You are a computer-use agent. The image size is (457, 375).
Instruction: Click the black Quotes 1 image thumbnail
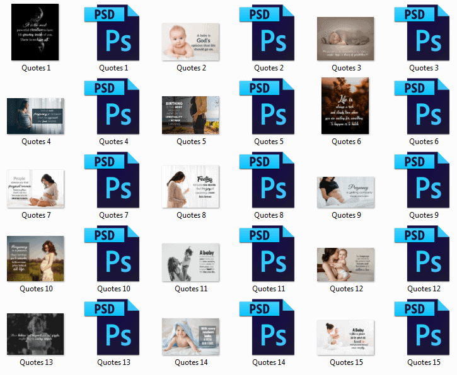[35, 32]
